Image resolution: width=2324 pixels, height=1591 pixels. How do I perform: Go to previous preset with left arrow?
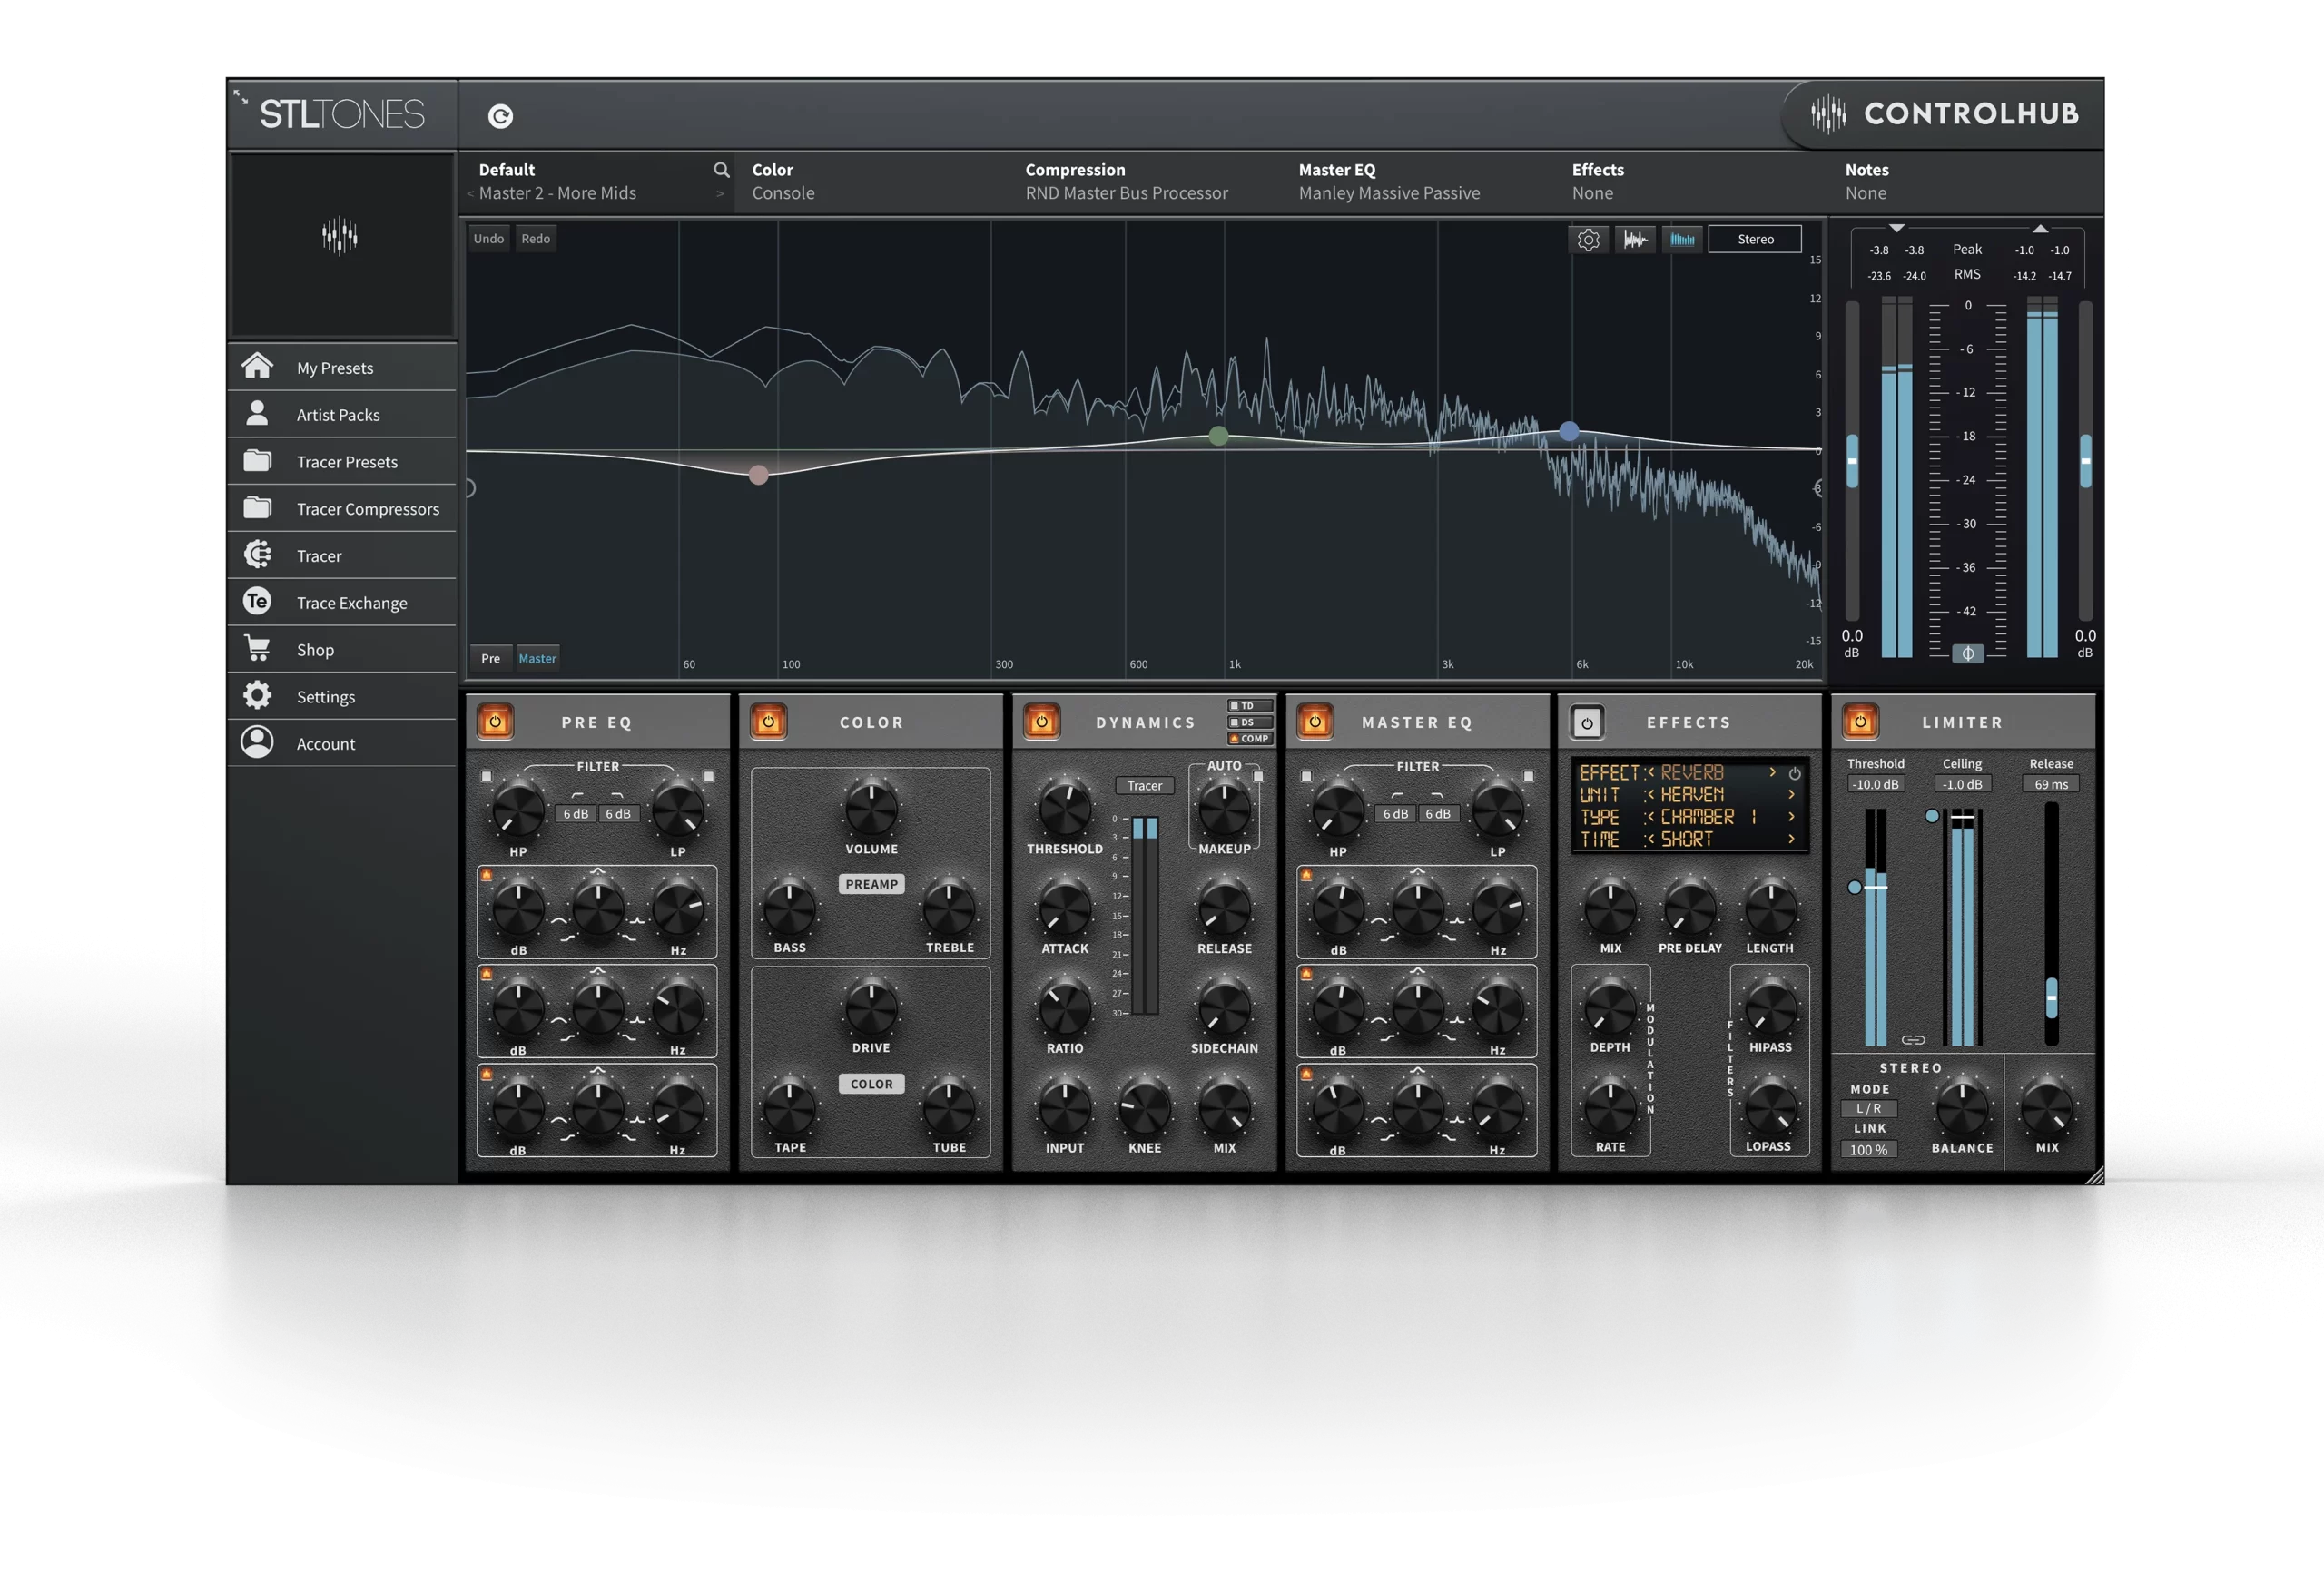pos(470,194)
